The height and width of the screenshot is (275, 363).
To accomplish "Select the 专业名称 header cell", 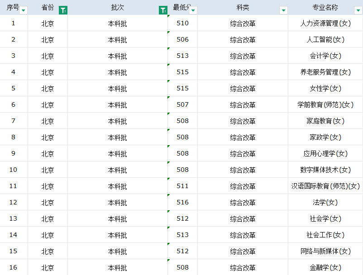I will click(325, 7).
